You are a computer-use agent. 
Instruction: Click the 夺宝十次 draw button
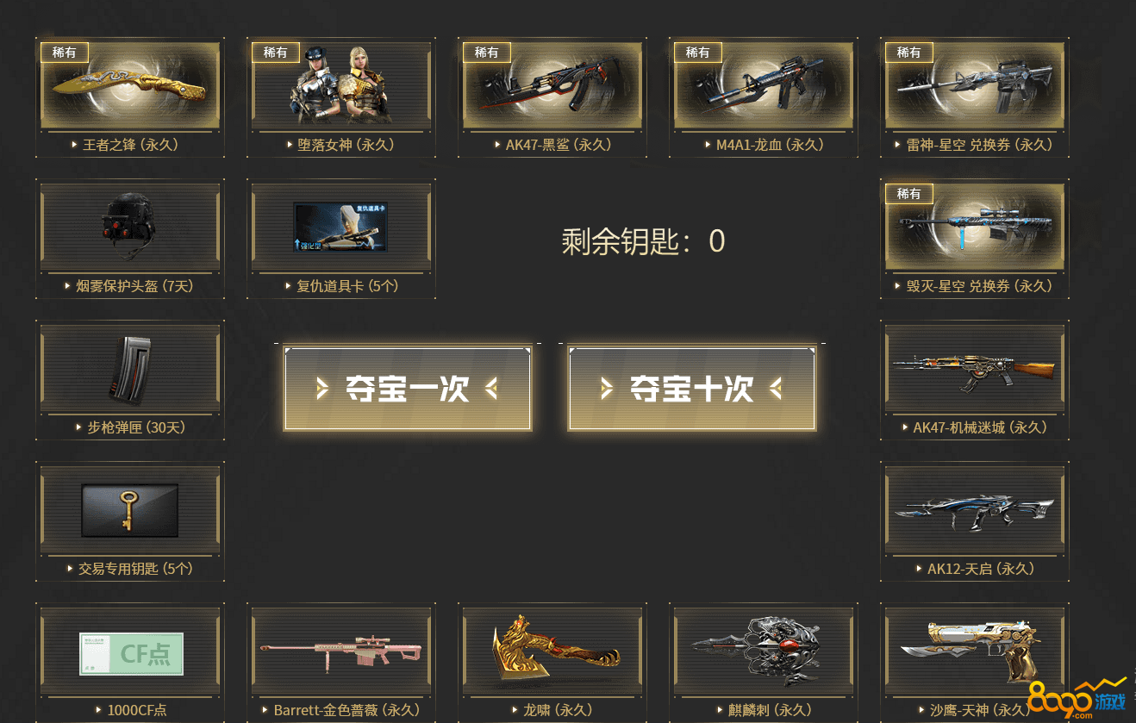[x=692, y=389]
